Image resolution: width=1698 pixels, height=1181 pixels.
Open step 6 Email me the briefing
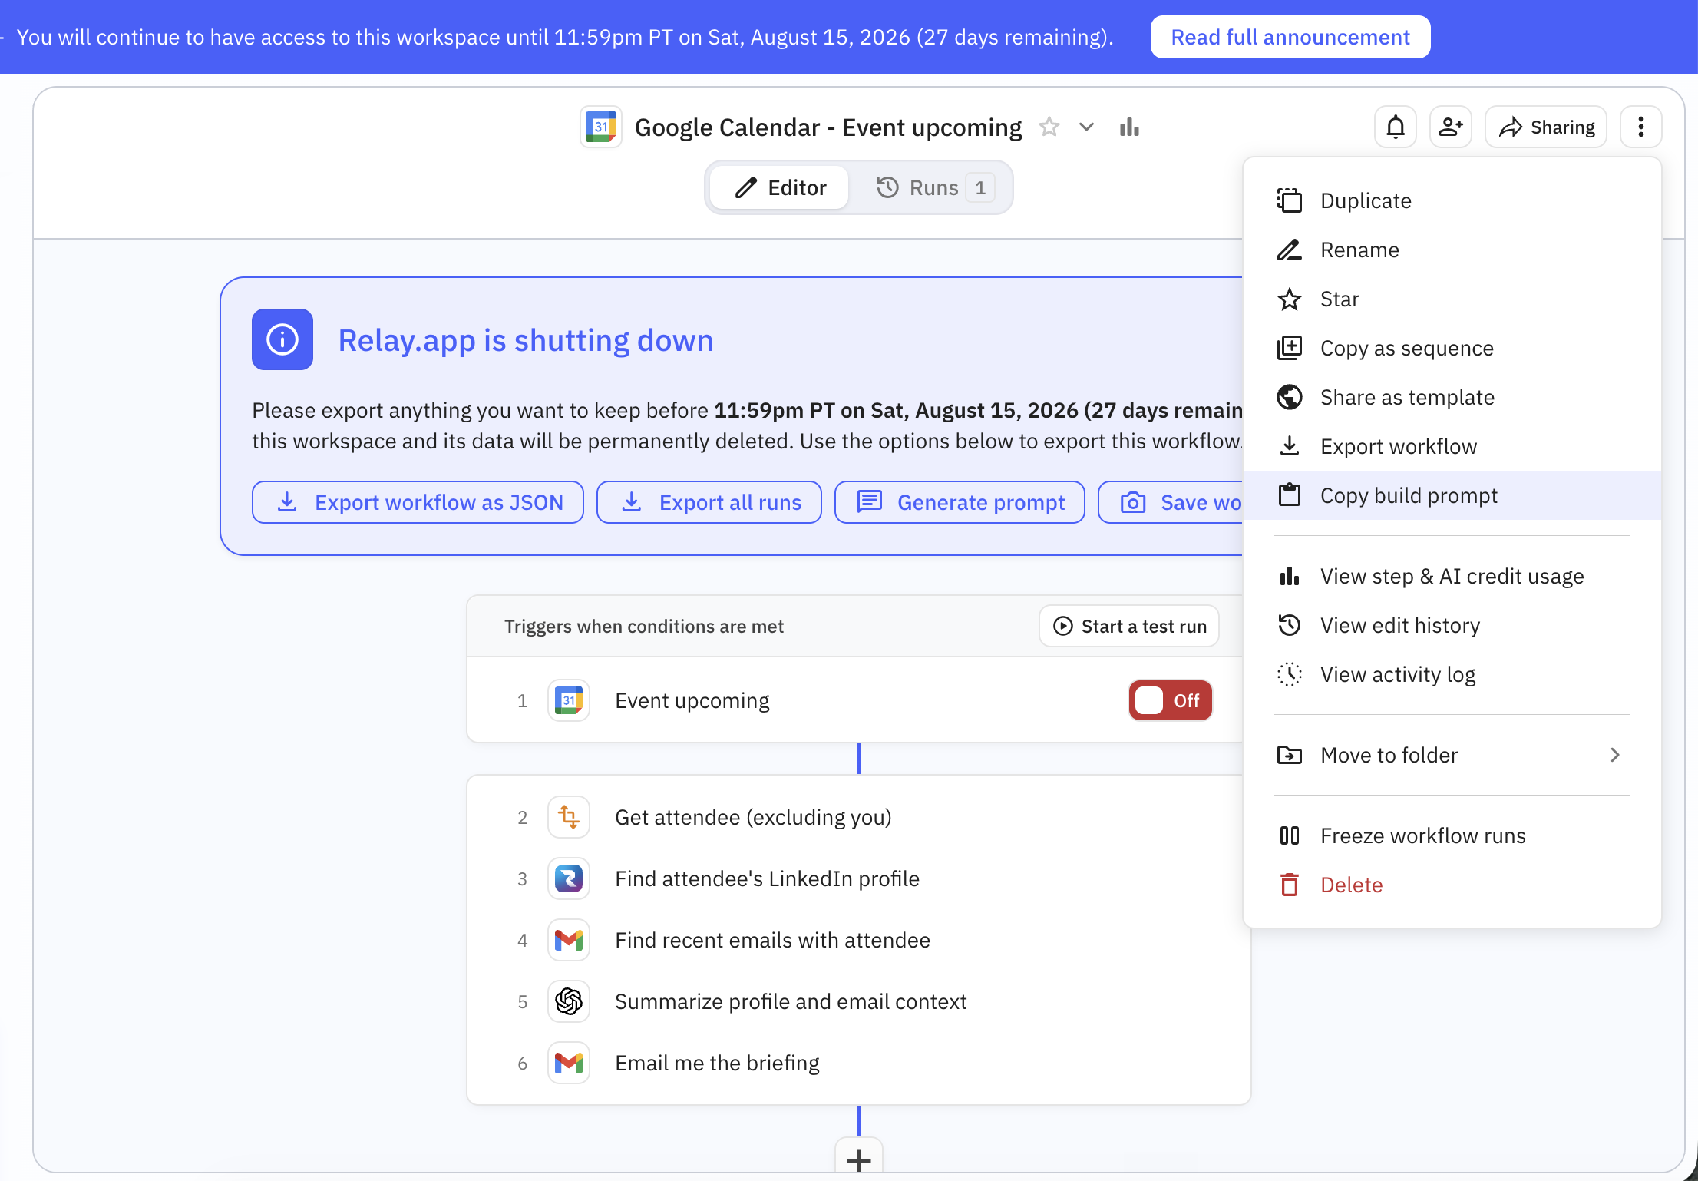click(858, 1063)
